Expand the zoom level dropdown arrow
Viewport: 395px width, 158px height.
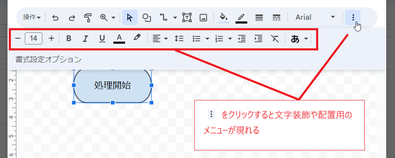point(113,18)
